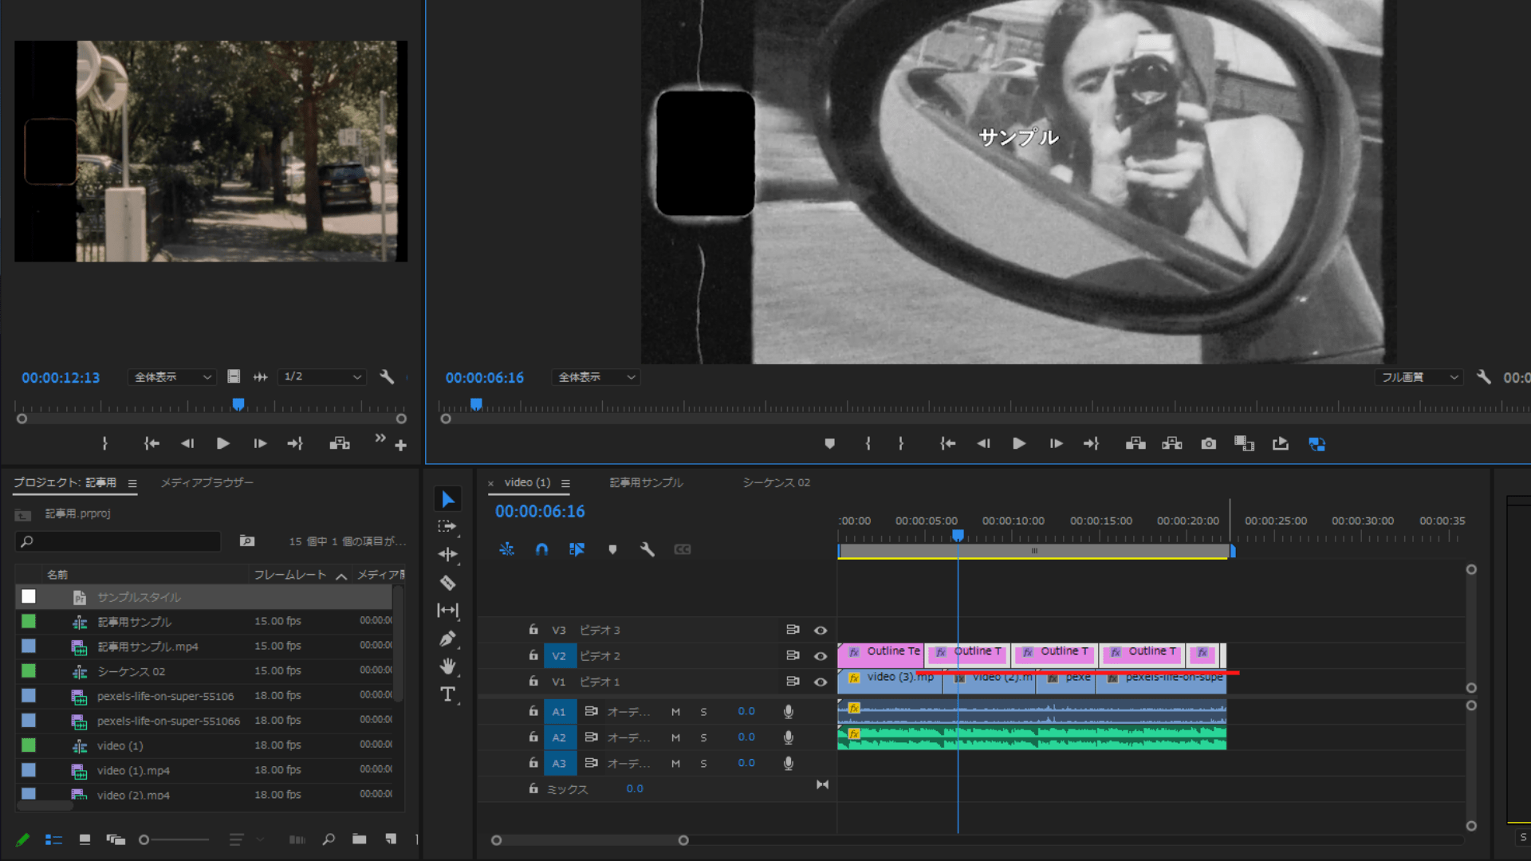Switch to the シーケンス 02 sequence tab
The height and width of the screenshot is (861, 1531).
click(x=776, y=482)
